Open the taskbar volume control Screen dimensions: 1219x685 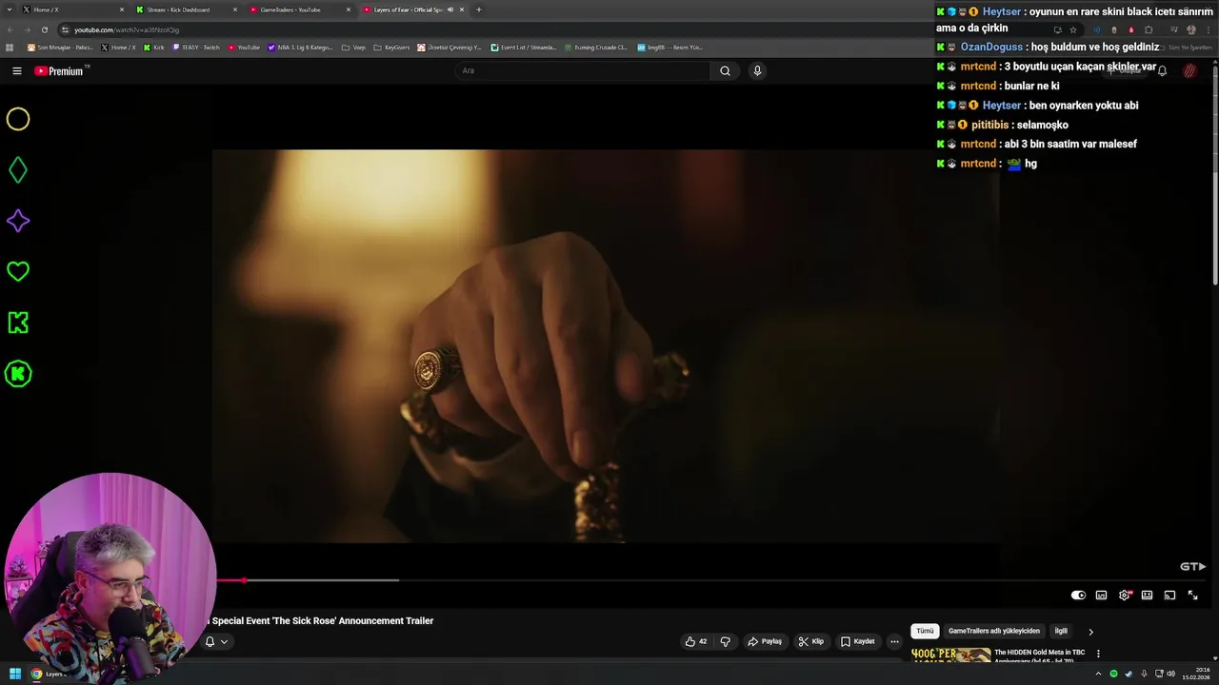[1170, 674]
